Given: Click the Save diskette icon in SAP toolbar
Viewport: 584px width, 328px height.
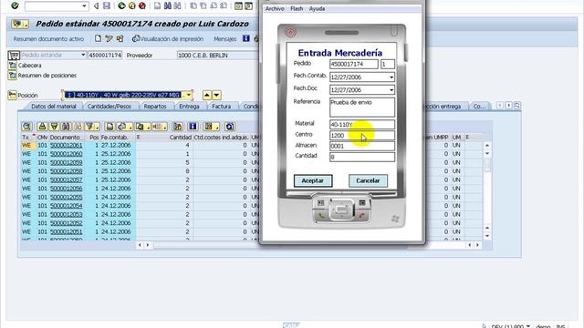Looking at the screenshot, I should pyautogui.click(x=107, y=5).
